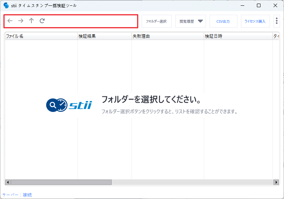Sort by 検証結果 column header
This screenshot has width=284, height=199.
click(x=104, y=36)
